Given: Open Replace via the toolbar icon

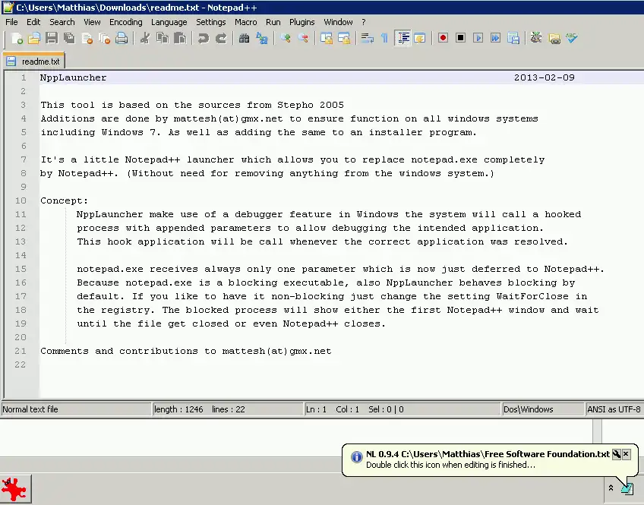Looking at the screenshot, I should (261, 38).
